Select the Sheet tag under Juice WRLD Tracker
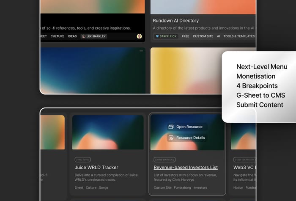Image resolution: width=296 pixels, height=201 pixels. [79, 187]
